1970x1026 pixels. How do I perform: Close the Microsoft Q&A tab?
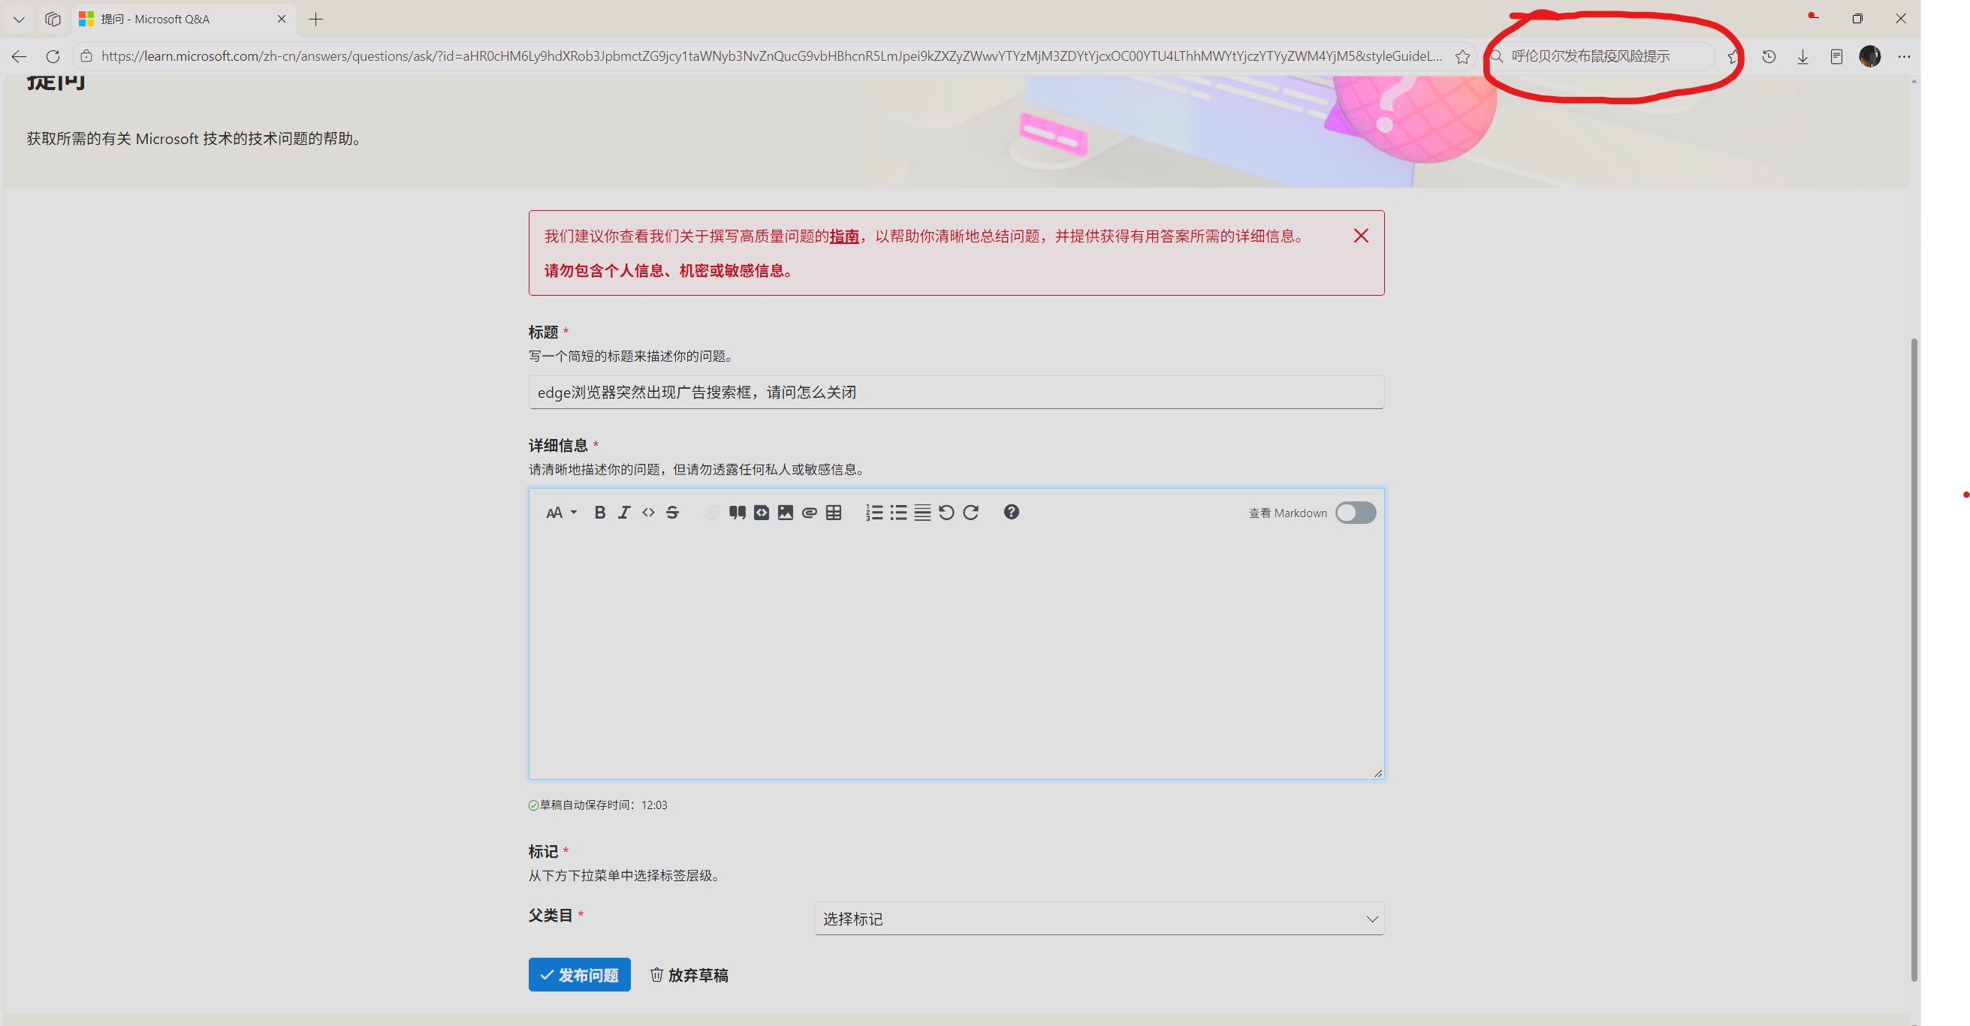click(x=282, y=19)
